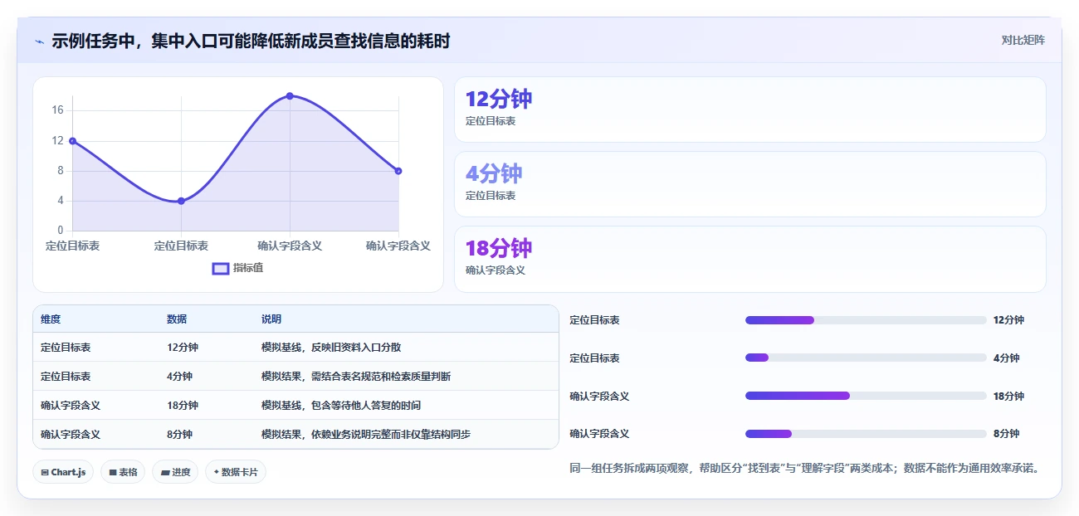This screenshot has width=1079, height=516.
Task: Click the 数据 table column header
Action: point(177,319)
